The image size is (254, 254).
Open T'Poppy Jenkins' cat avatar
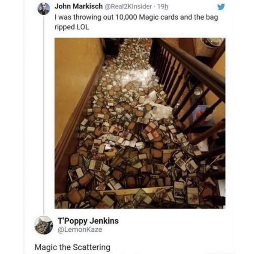(x=44, y=225)
